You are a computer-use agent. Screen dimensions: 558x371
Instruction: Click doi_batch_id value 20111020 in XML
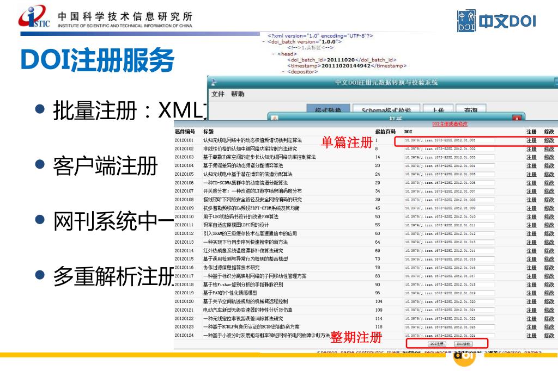(x=341, y=60)
